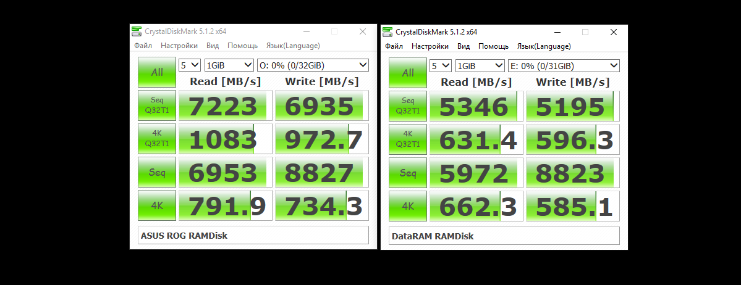Start Seq test in DataRAM window
This screenshot has width=741, height=285.
tap(408, 173)
